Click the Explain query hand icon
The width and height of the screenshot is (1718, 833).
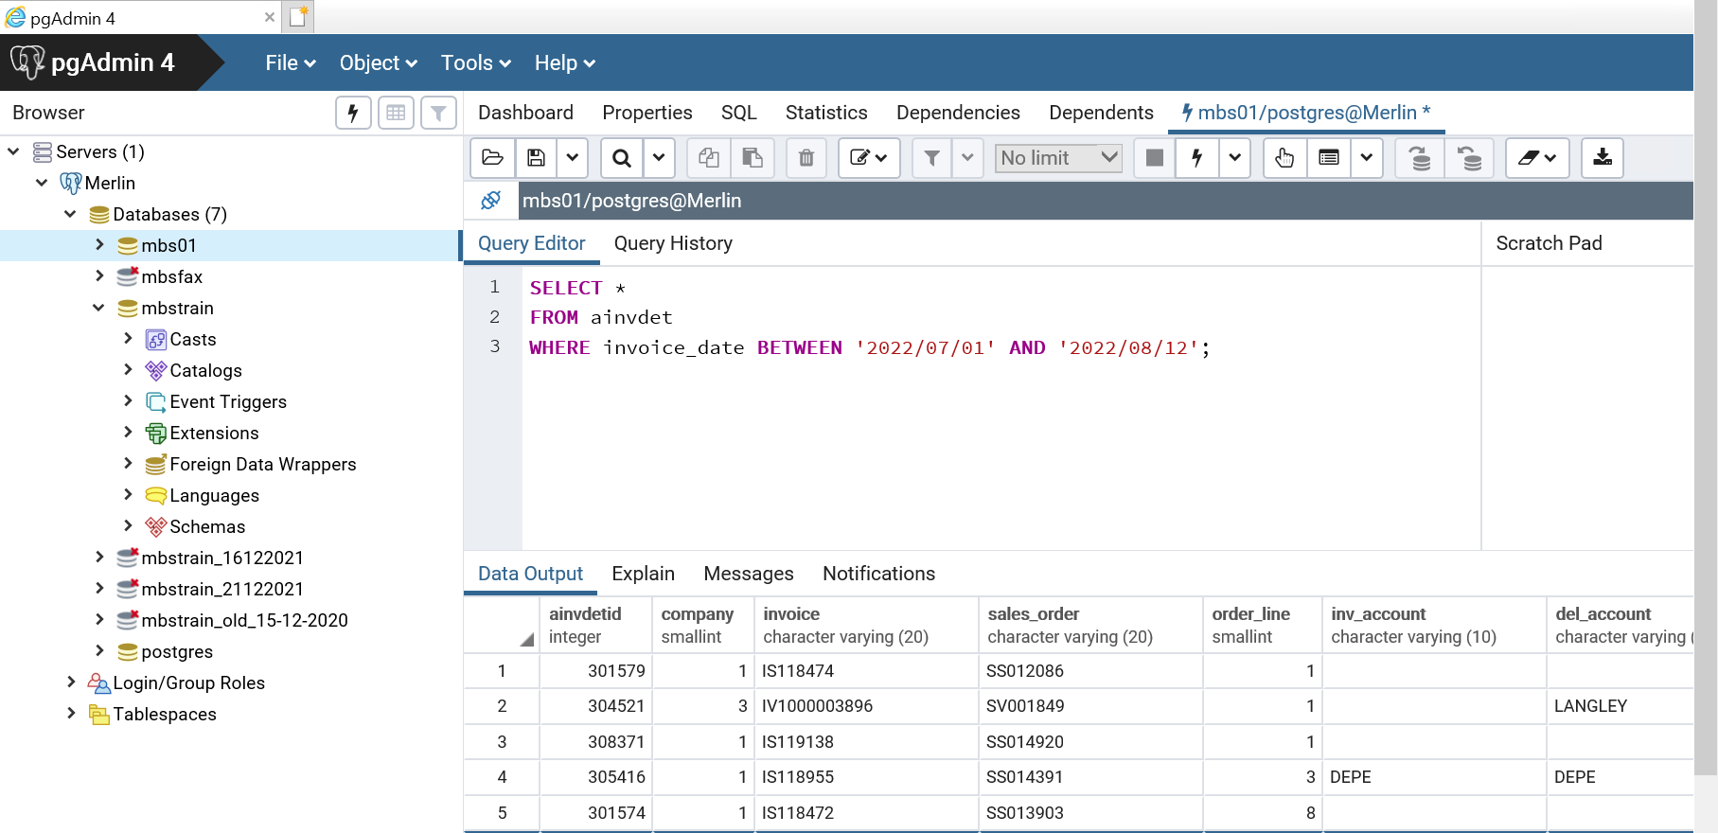point(1284,158)
